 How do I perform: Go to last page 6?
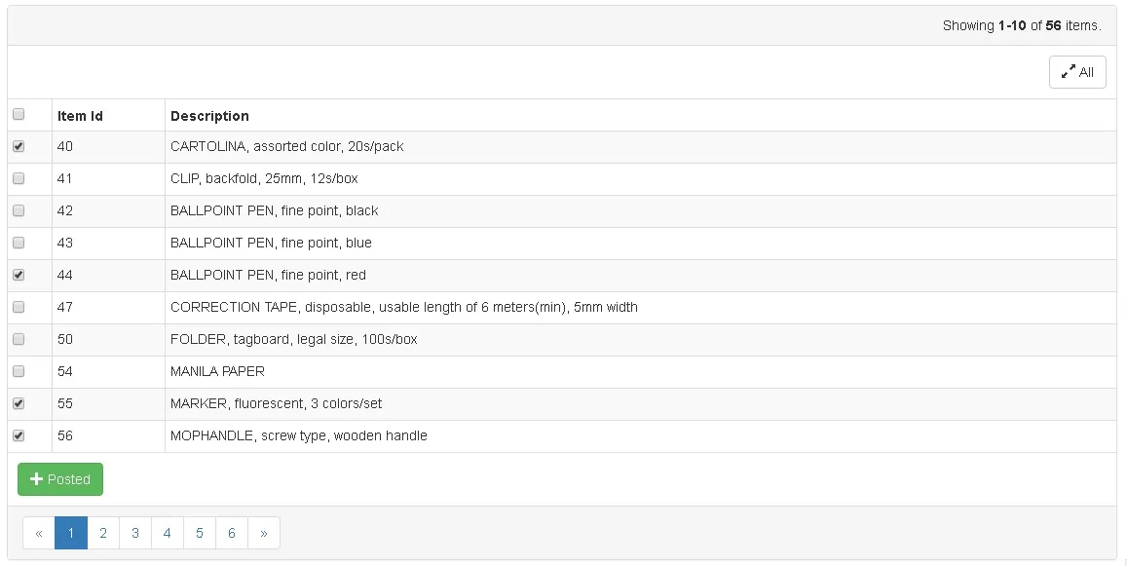(232, 533)
